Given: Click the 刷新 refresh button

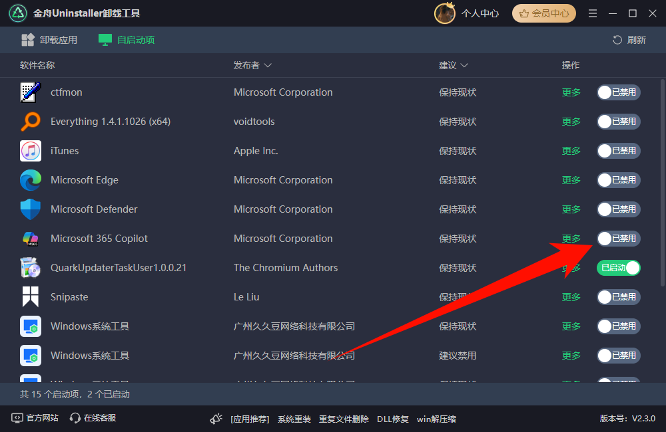Looking at the screenshot, I should 629,40.
